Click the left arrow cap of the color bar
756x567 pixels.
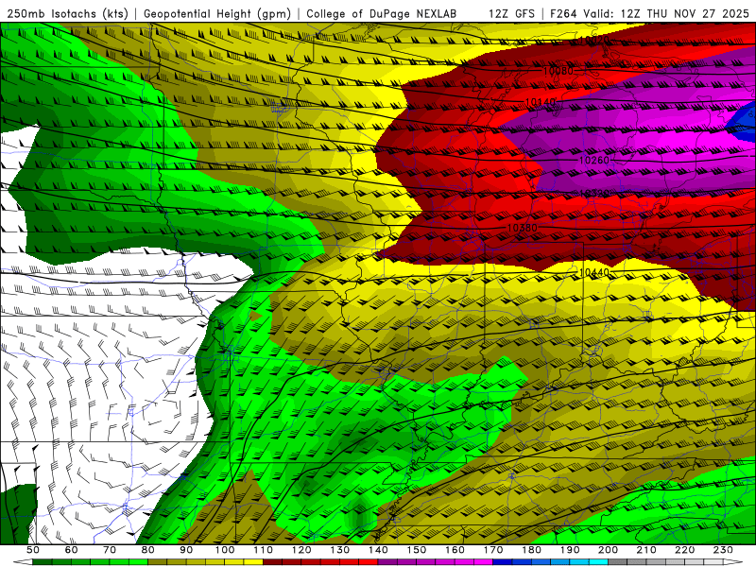pyautogui.click(x=23, y=562)
